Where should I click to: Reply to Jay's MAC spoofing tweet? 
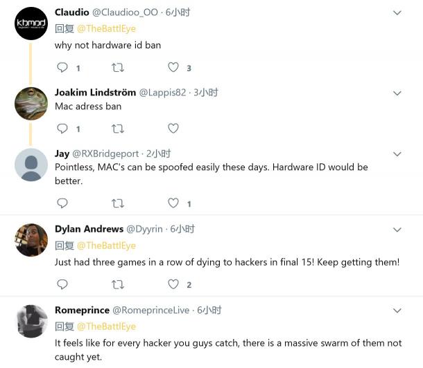tap(62, 203)
